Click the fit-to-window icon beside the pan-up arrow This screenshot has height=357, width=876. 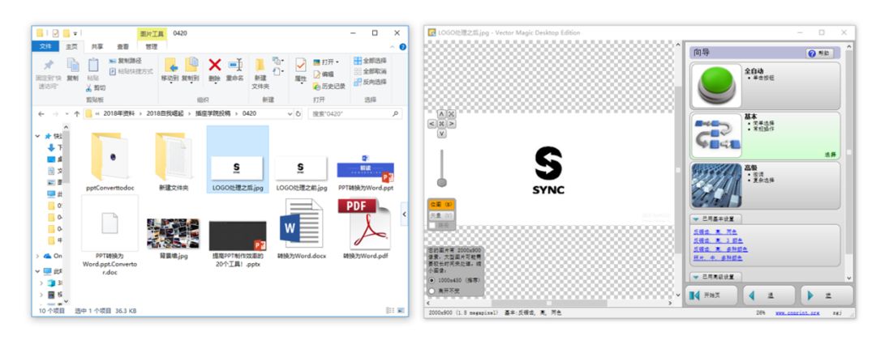tap(452, 114)
